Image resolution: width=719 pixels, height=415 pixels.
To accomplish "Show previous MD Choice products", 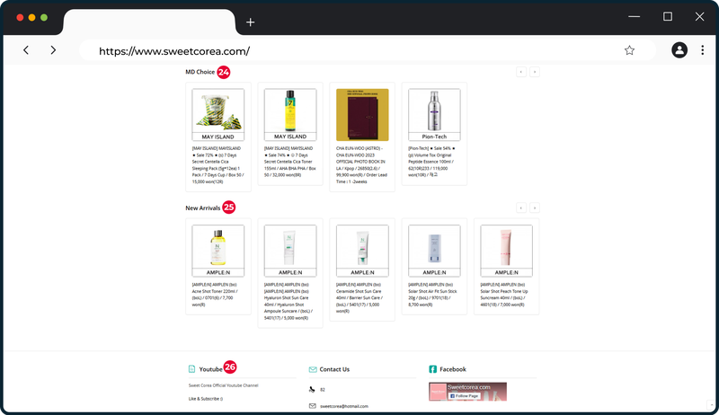I will [x=521, y=72].
